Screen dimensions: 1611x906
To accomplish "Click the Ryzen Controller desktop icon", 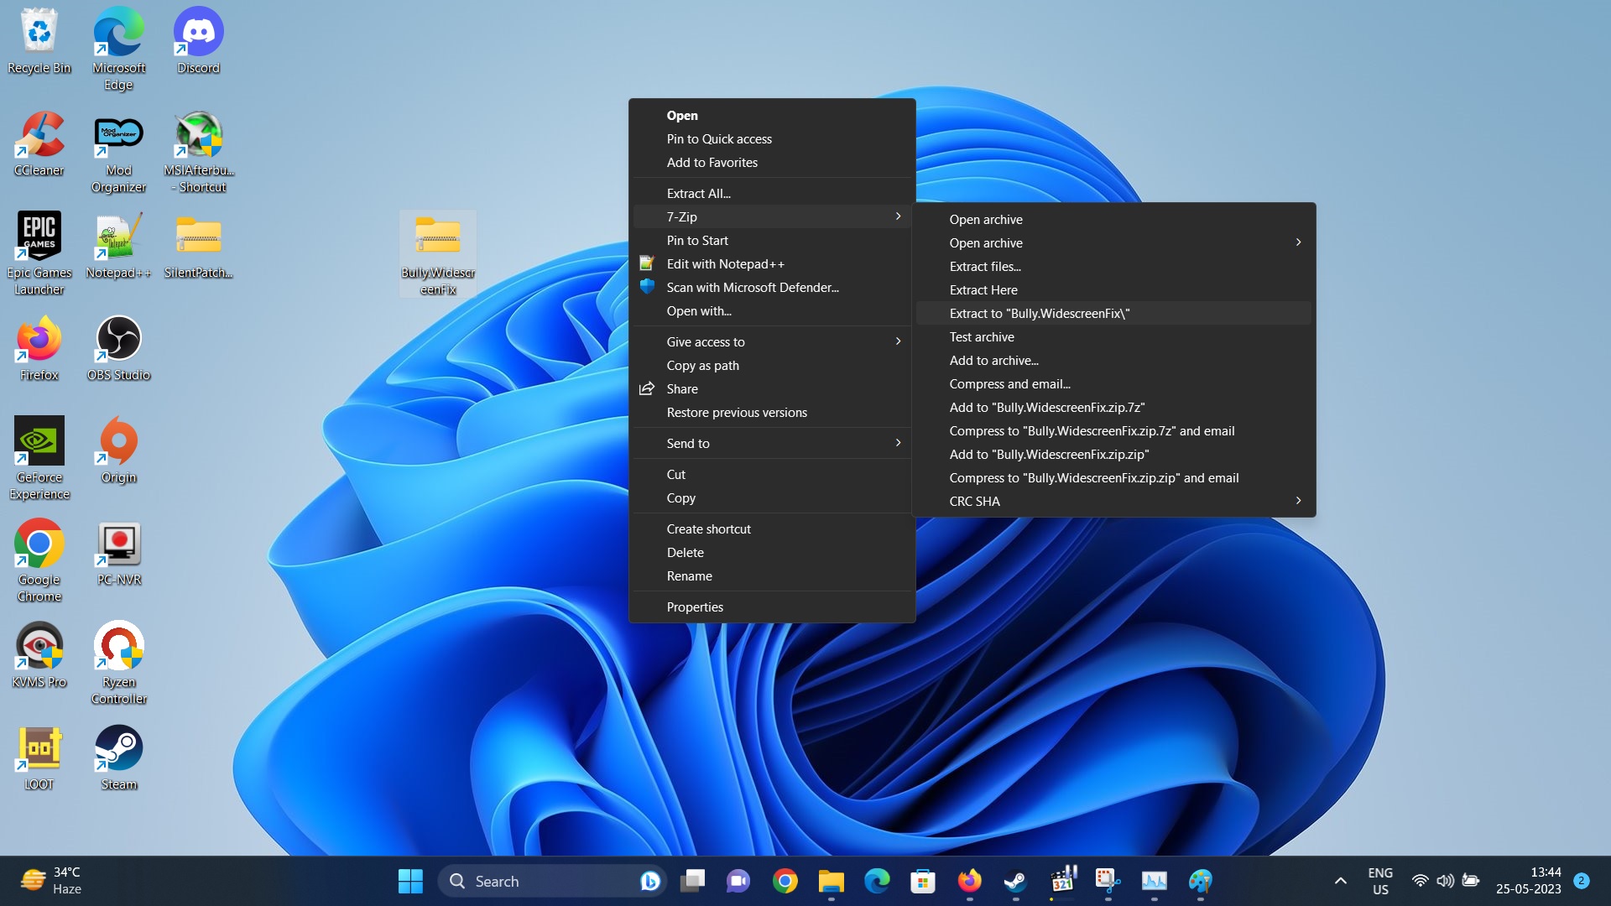I will point(118,647).
